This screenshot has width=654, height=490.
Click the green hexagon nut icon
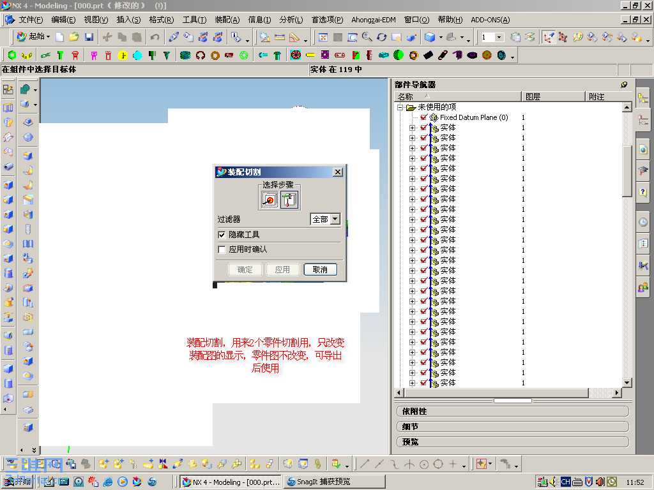(x=12, y=55)
